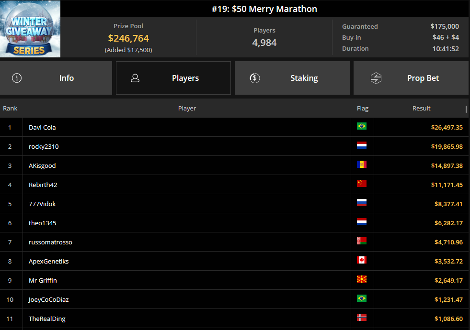Sort by Rank column header
This screenshot has height=330, width=470.
[x=10, y=108]
